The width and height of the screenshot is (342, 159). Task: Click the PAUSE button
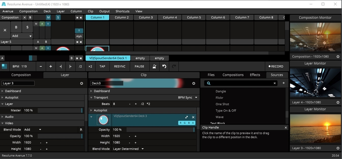pyautogui.click(x=139, y=66)
